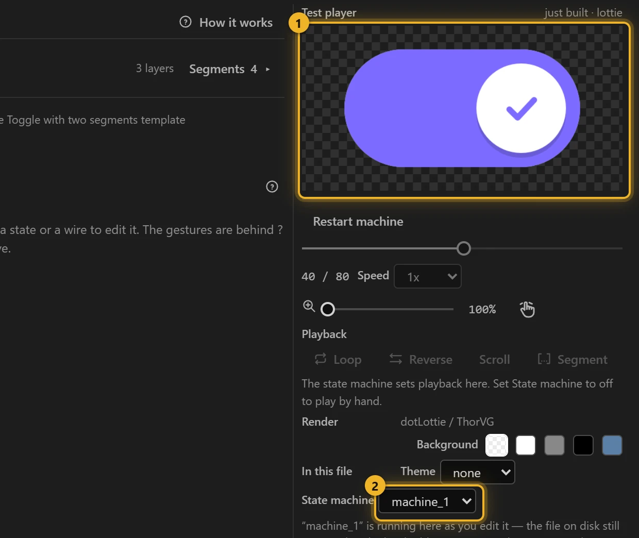Activate the pan hand tool icon
Image resolution: width=639 pixels, height=538 pixels.
point(527,309)
